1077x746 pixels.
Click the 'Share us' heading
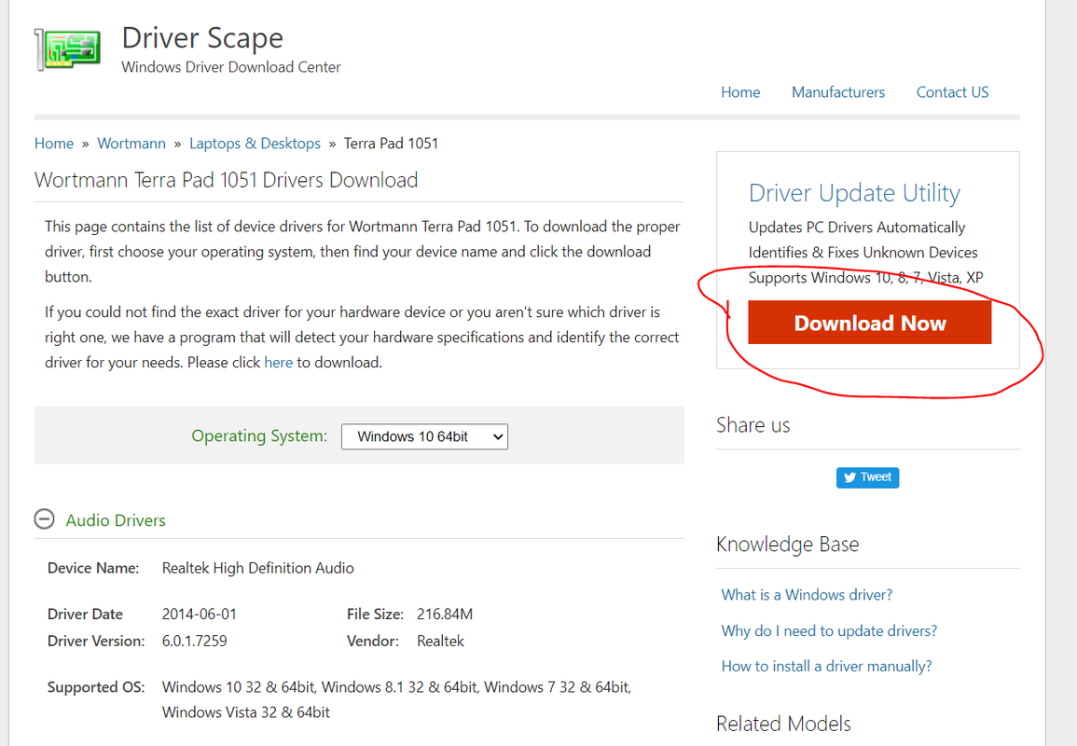tap(753, 425)
